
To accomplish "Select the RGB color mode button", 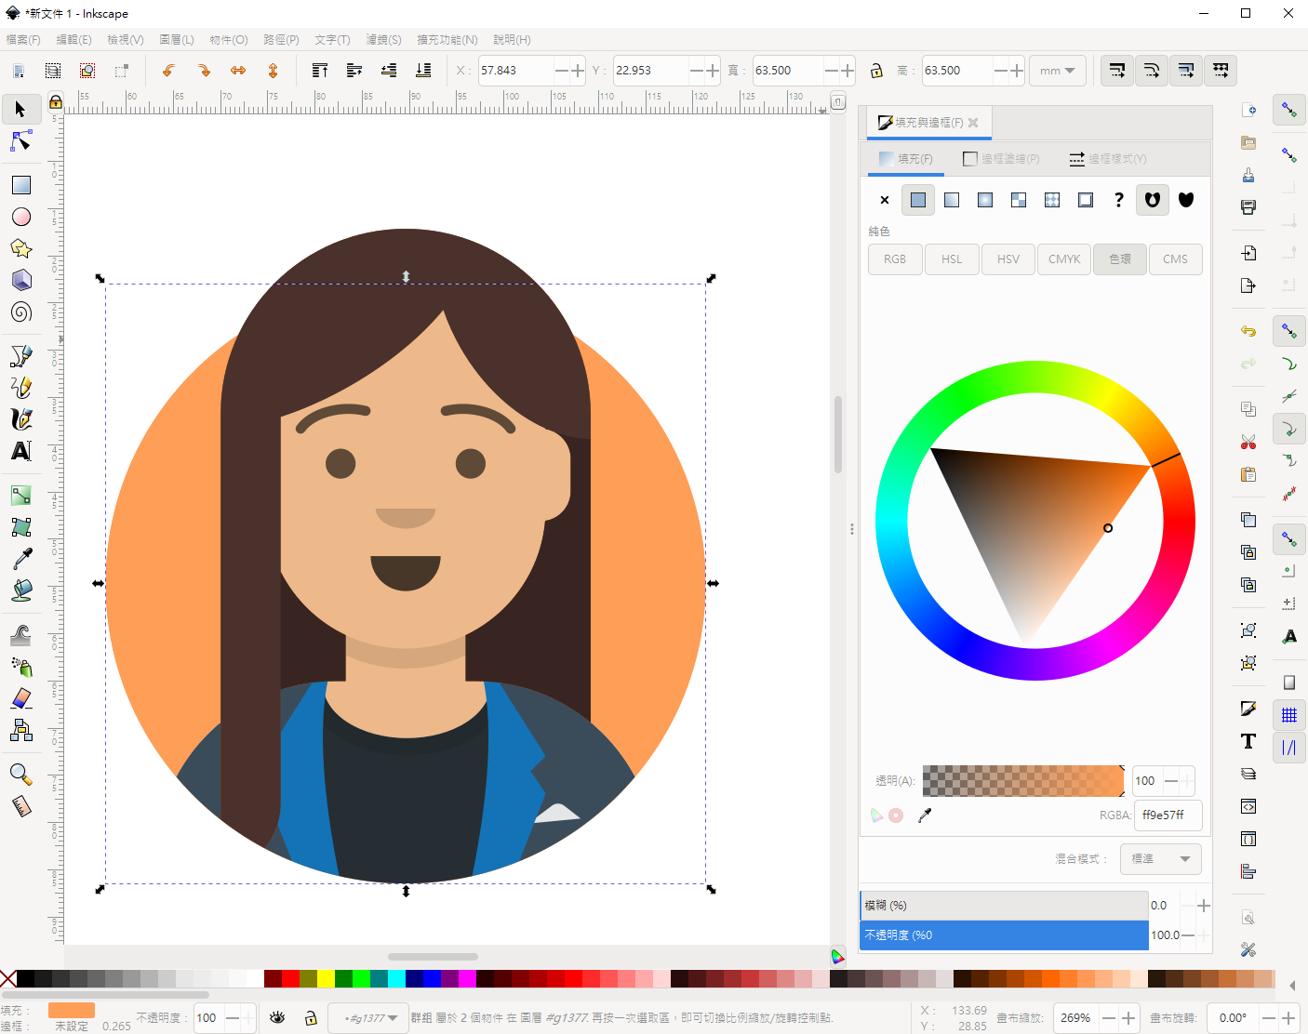I will coord(895,259).
